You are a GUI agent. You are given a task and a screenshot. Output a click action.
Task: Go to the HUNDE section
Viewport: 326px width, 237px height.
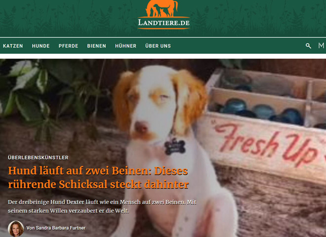(x=41, y=46)
